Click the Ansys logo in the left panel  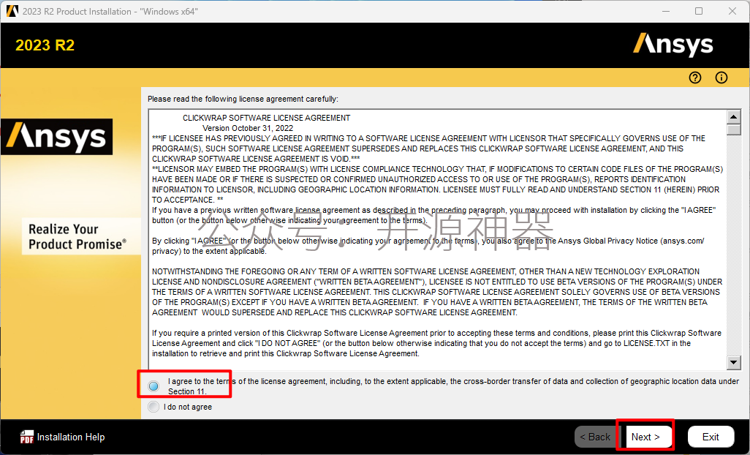coord(56,137)
